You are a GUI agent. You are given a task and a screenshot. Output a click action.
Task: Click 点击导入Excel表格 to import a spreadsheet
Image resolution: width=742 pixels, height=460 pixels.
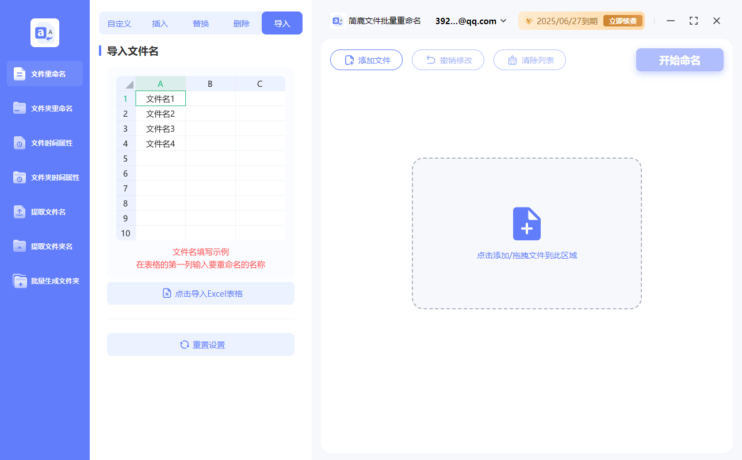[200, 293]
